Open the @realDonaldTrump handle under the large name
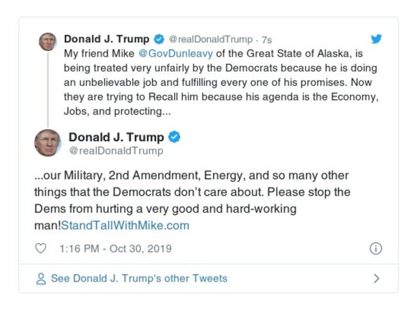Screen dimensions: 417x310 (x=116, y=151)
